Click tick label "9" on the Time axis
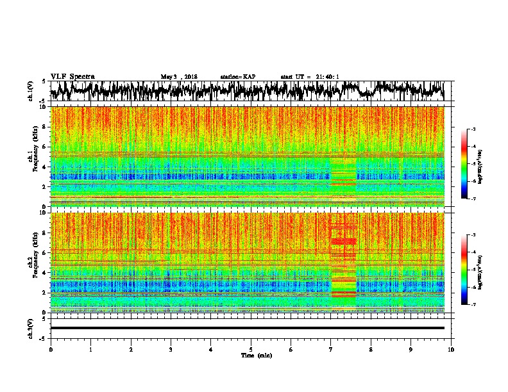Viewport: 508px width, 392px height. pos(411,350)
